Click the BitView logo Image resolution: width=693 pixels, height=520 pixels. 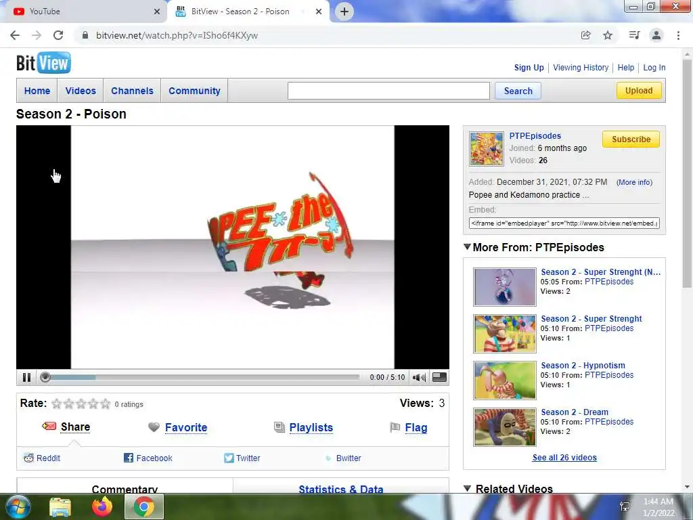click(x=43, y=63)
